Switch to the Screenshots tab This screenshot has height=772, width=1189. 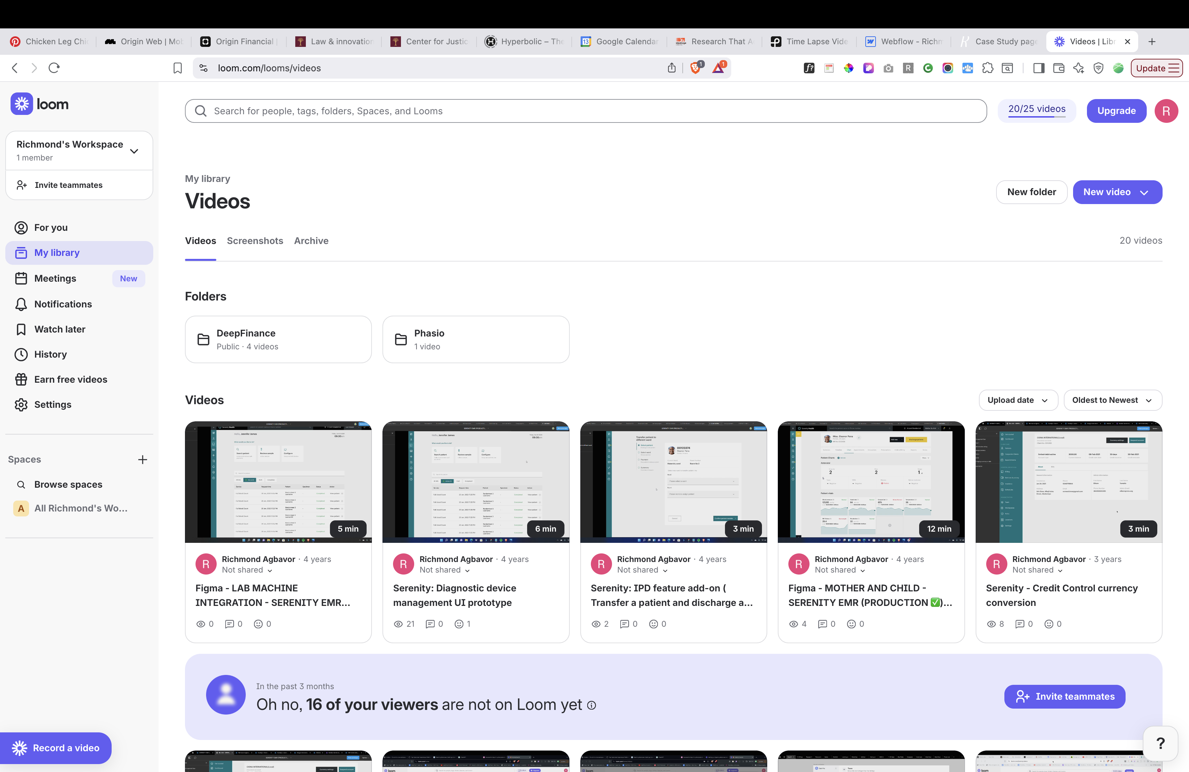coord(255,241)
